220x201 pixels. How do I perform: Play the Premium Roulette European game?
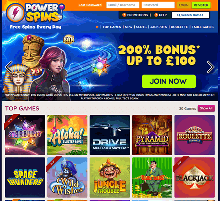point(194,135)
